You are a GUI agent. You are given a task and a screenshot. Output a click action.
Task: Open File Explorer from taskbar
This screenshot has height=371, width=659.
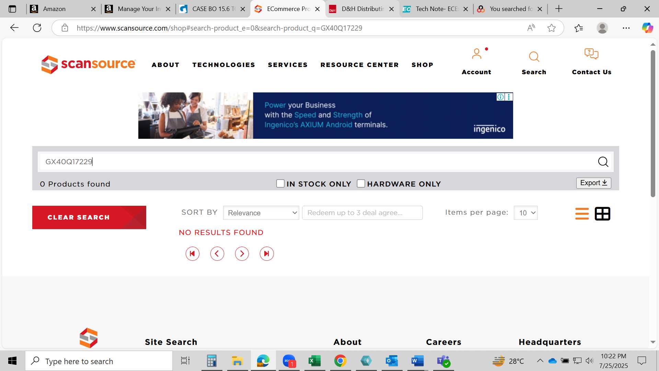pos(237,361)
